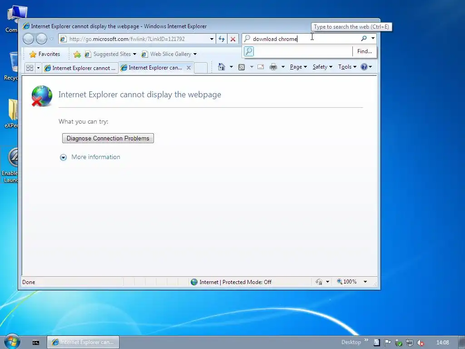Expand the address bar autocomplete dropdown
Screen dimensions: 465x349
pyautogui.click(x=212, y=39)
